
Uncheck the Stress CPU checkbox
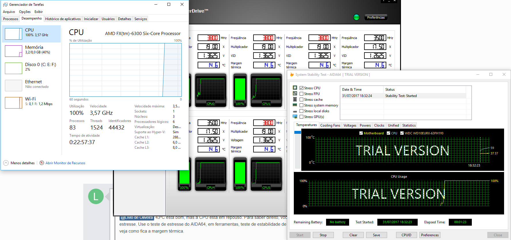(x=301, y=88)
